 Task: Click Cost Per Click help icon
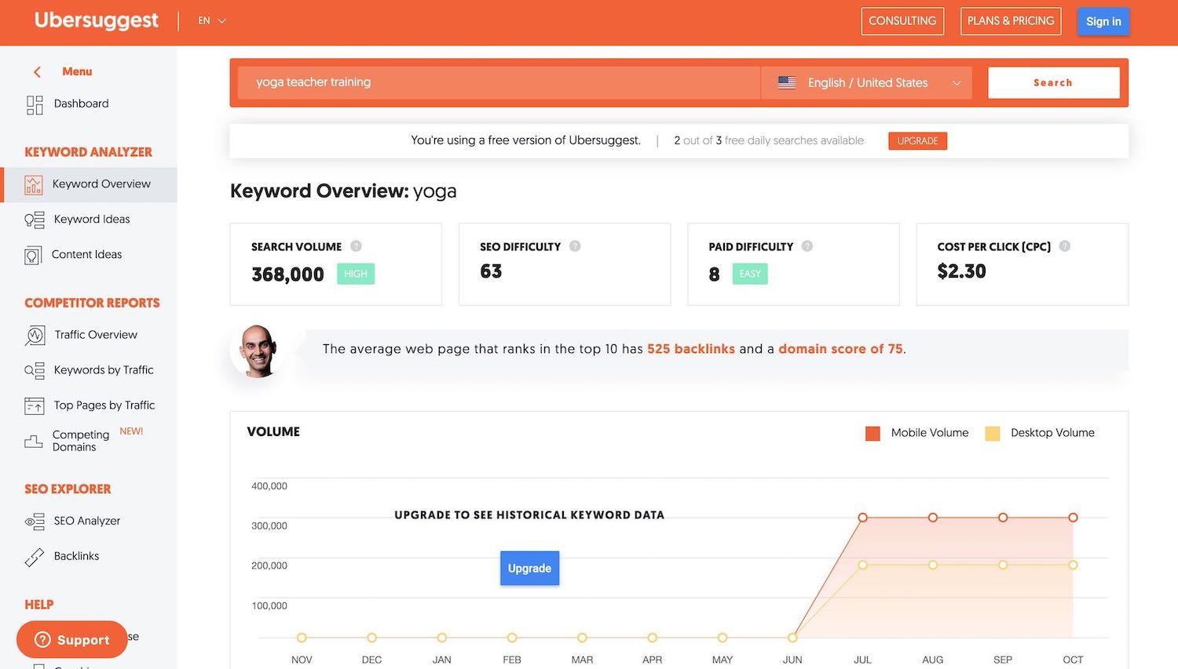tap(1065, 246)
